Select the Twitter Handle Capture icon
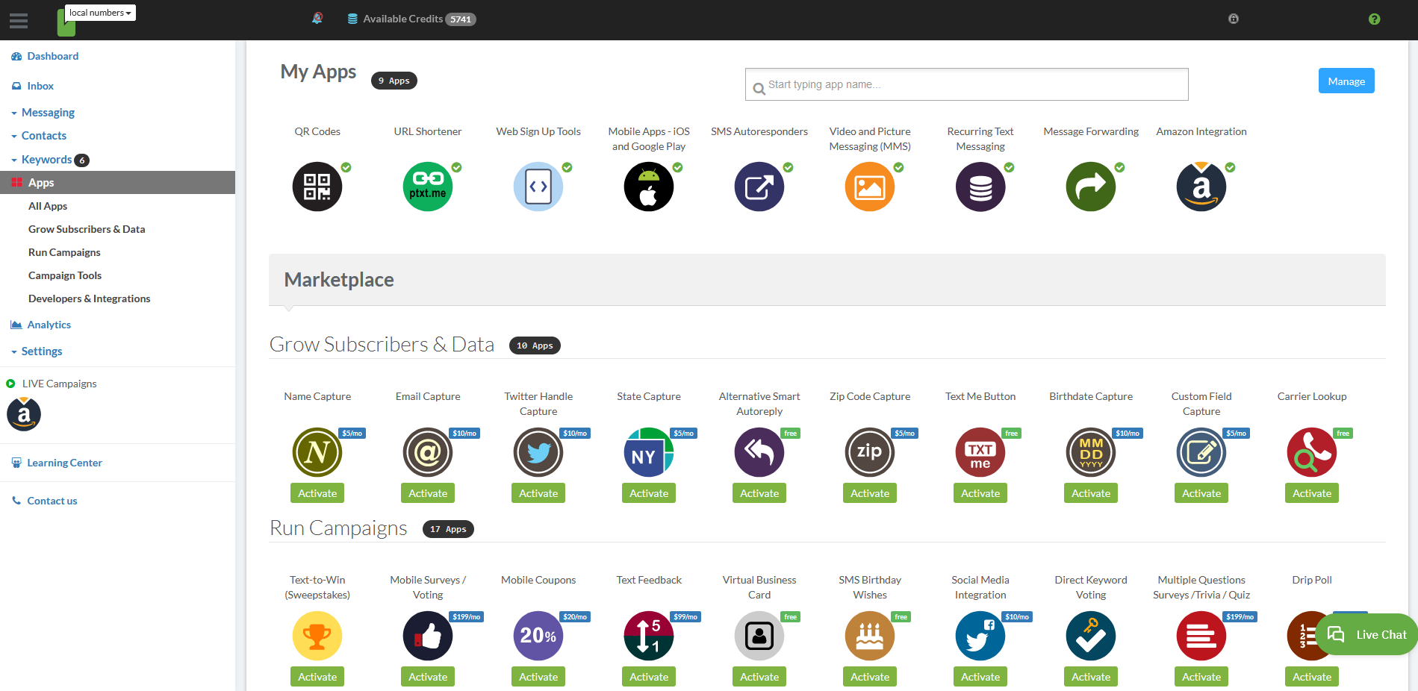Image resolution: width=1418 pixels, height=691 pixels. point(538,452)
